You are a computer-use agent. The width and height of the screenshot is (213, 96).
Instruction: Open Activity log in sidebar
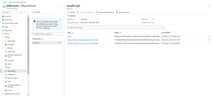[9, 20]
